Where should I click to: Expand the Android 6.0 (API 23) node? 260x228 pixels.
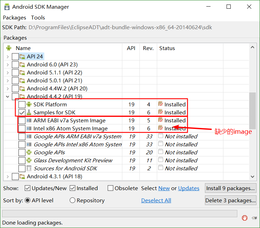(8, 65)
